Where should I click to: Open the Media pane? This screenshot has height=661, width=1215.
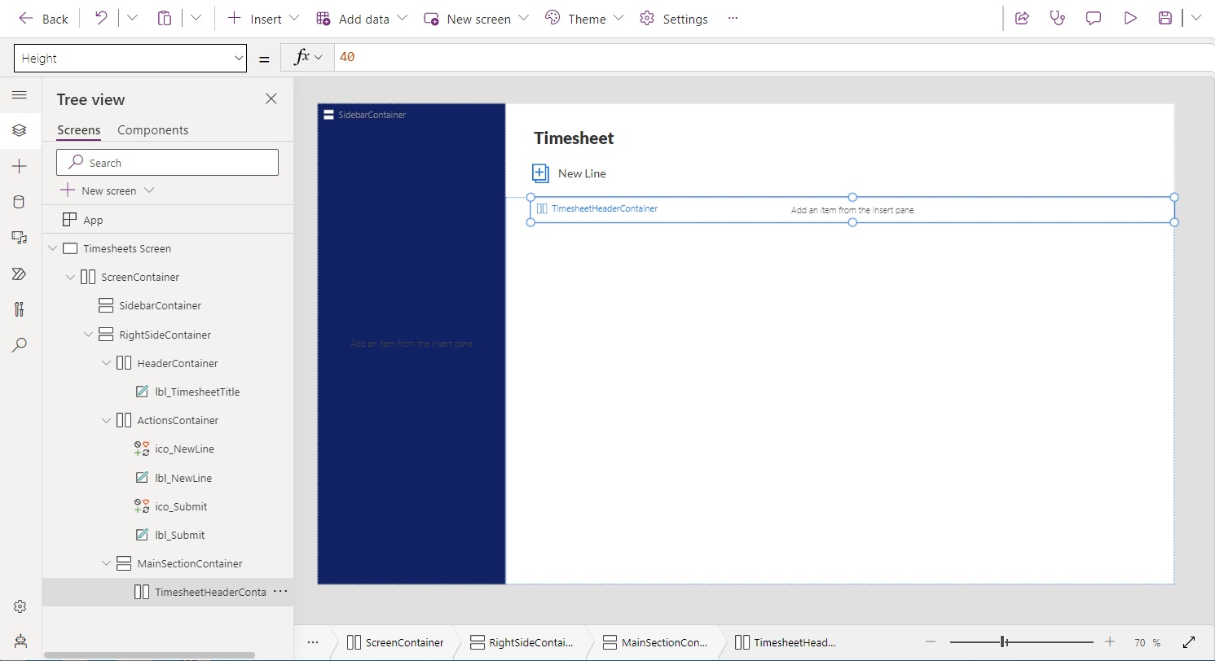coord(20,237)
